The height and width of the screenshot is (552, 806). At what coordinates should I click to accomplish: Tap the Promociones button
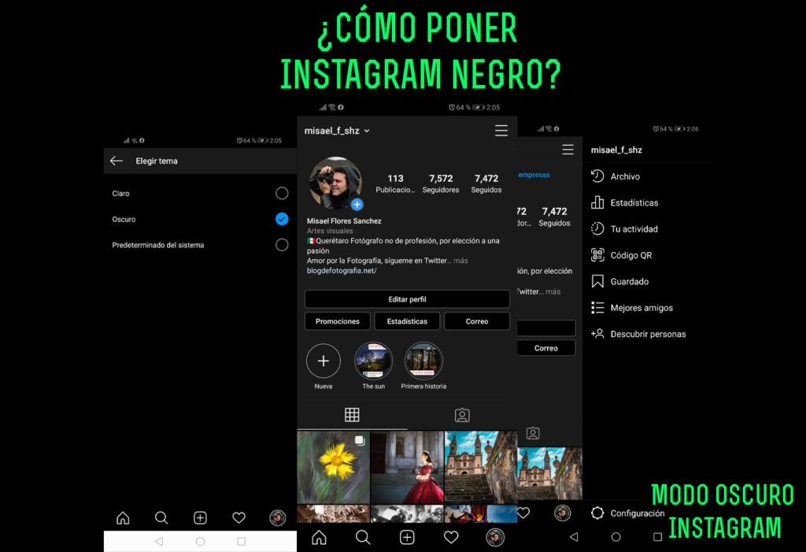pos(337,321)
